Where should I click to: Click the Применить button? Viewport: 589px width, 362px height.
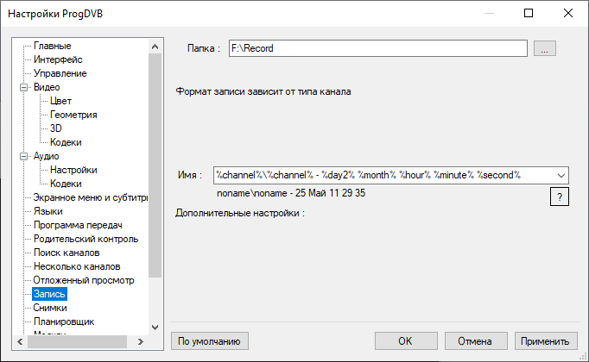coord(546,341)
